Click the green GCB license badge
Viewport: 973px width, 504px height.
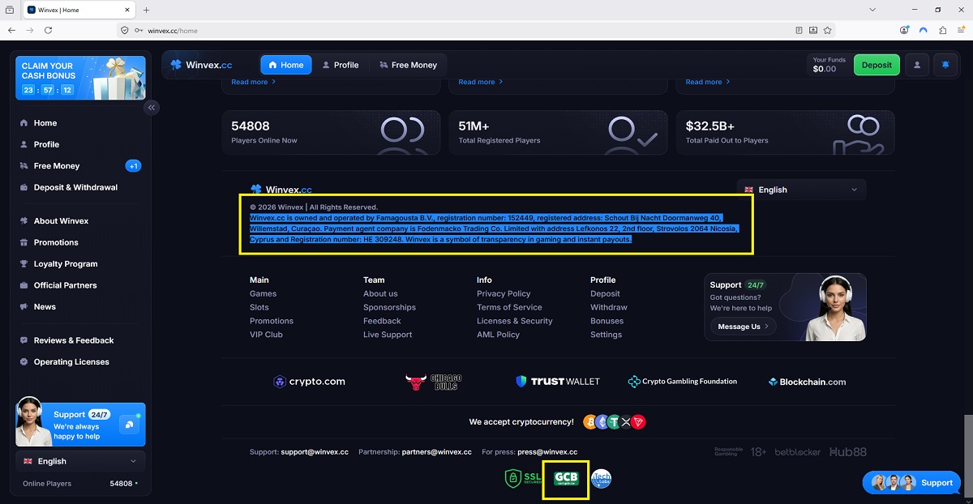[x=566, y=479]
